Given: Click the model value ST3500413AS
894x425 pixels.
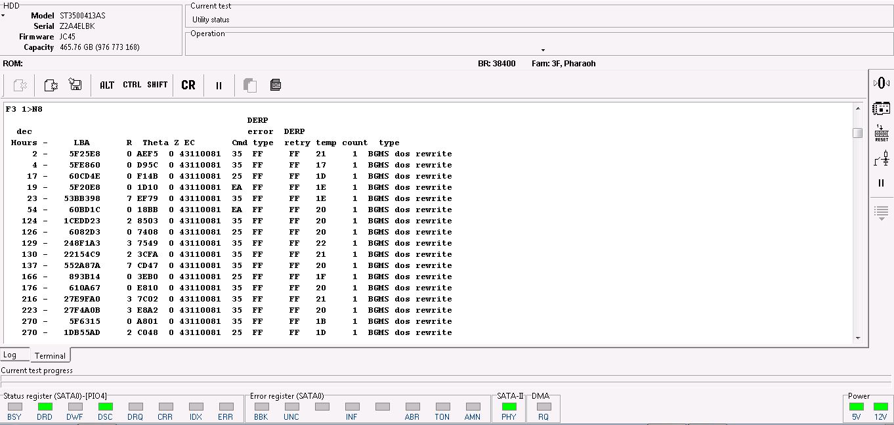Looking at the screenshot, I should point(82,16).
